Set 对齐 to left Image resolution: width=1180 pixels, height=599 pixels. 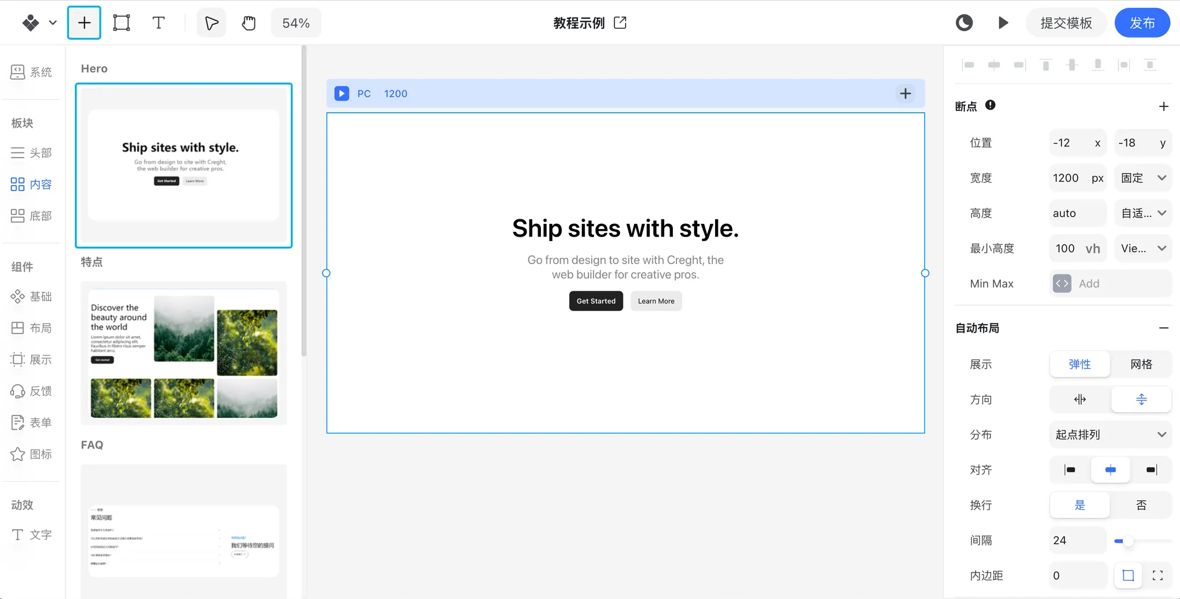click(x=1070, y=470)
